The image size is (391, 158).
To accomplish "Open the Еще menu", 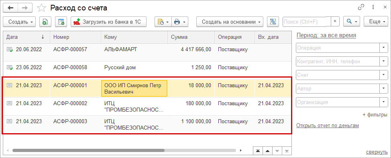I will tap(375, 22).
